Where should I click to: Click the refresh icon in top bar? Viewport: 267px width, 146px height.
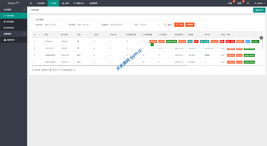coord(248,3)
